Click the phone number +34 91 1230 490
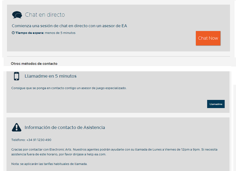236x171 pixels. click(x=39, y=140)
